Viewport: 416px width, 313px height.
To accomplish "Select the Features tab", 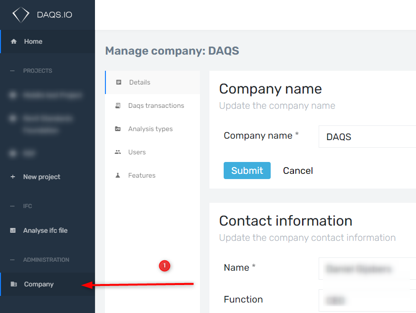I will click(142, 175).
